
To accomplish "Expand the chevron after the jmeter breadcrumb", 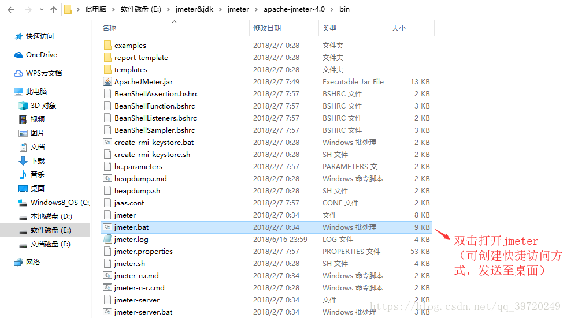I will 256,9.
